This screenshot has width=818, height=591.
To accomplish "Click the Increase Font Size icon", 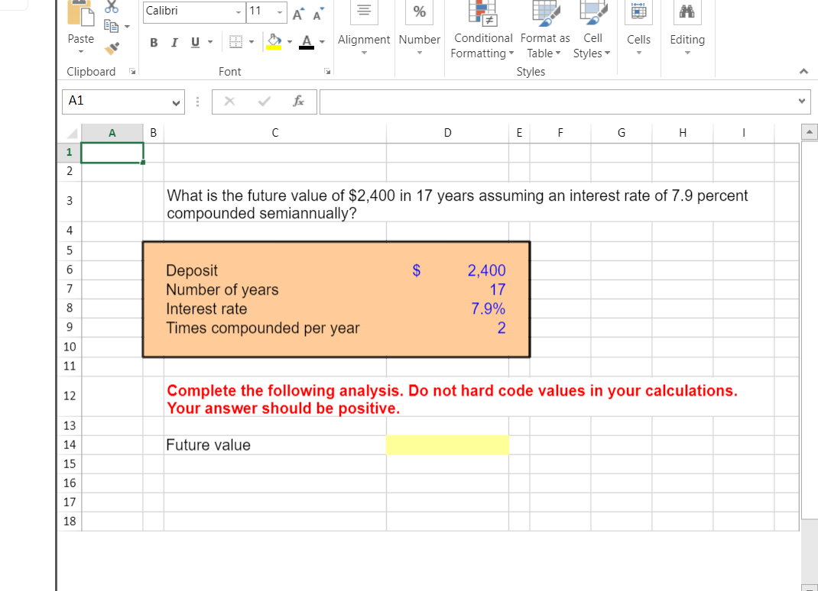I will pos(297,13).
